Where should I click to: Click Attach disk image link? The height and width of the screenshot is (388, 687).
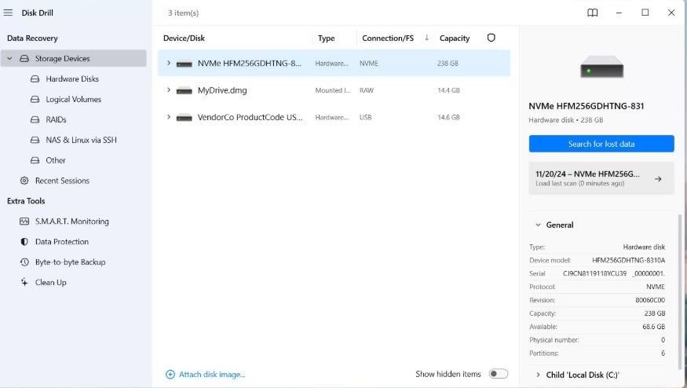[x=211, y=375]
